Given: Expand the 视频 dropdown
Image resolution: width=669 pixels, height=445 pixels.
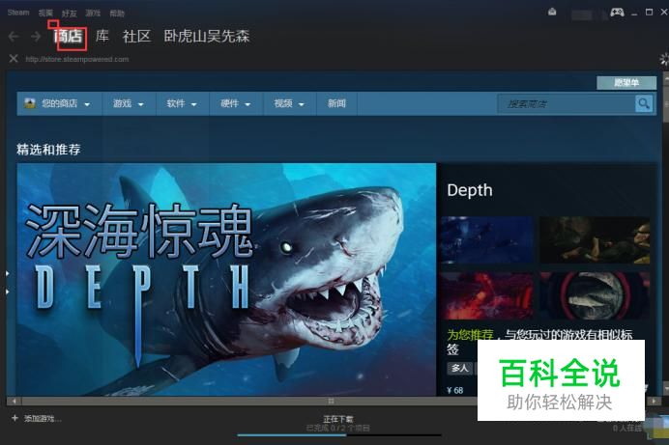Looking at the screenshot, I should (289, 103).
